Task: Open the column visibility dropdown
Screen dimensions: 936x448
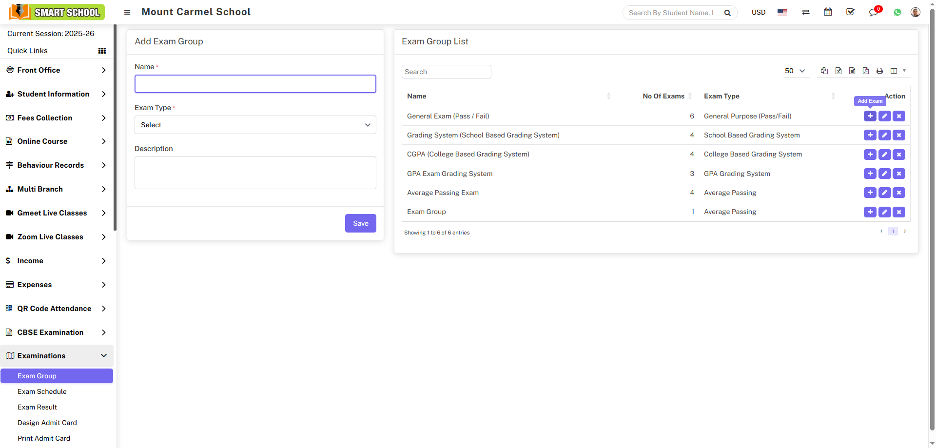Action: point(897,71)
